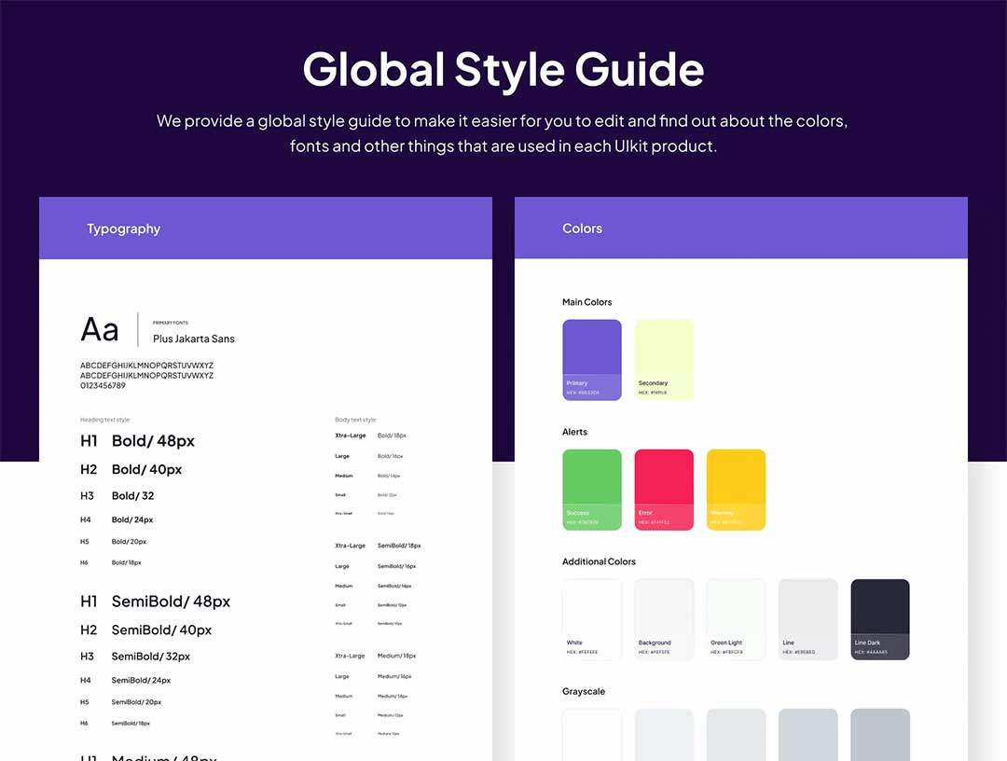Image resolution: width=1007 pixels, height=761 pixels.
Task: Click the Grayscale section label
Action: (584, 691)
